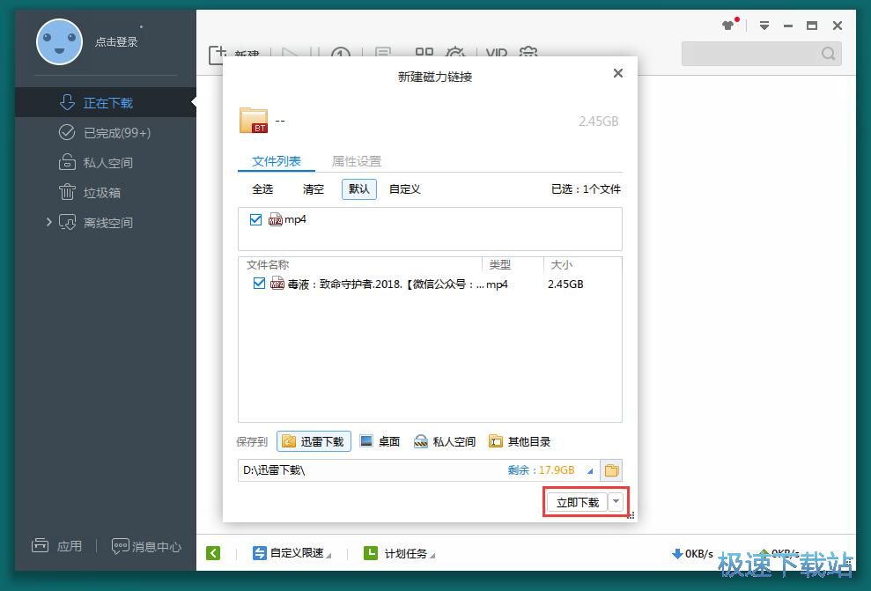The height and width of the screenshot is (591, 871).
Task: Save to 桌面 desktop option
Action: 380,441
